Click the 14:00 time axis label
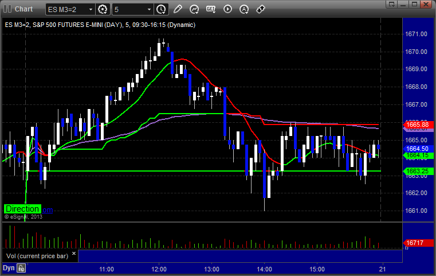 click(x=265, y=269)
